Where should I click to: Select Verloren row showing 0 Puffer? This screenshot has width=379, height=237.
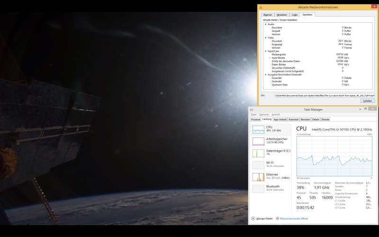coord(318,34)
